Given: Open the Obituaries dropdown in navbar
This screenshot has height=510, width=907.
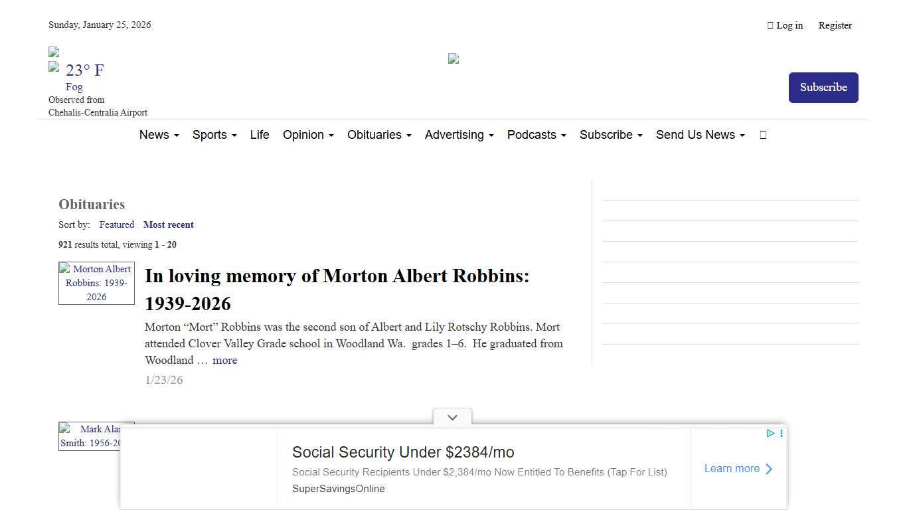Looking at the screenshot, I should pyautogui.click(x=379, y=135).
